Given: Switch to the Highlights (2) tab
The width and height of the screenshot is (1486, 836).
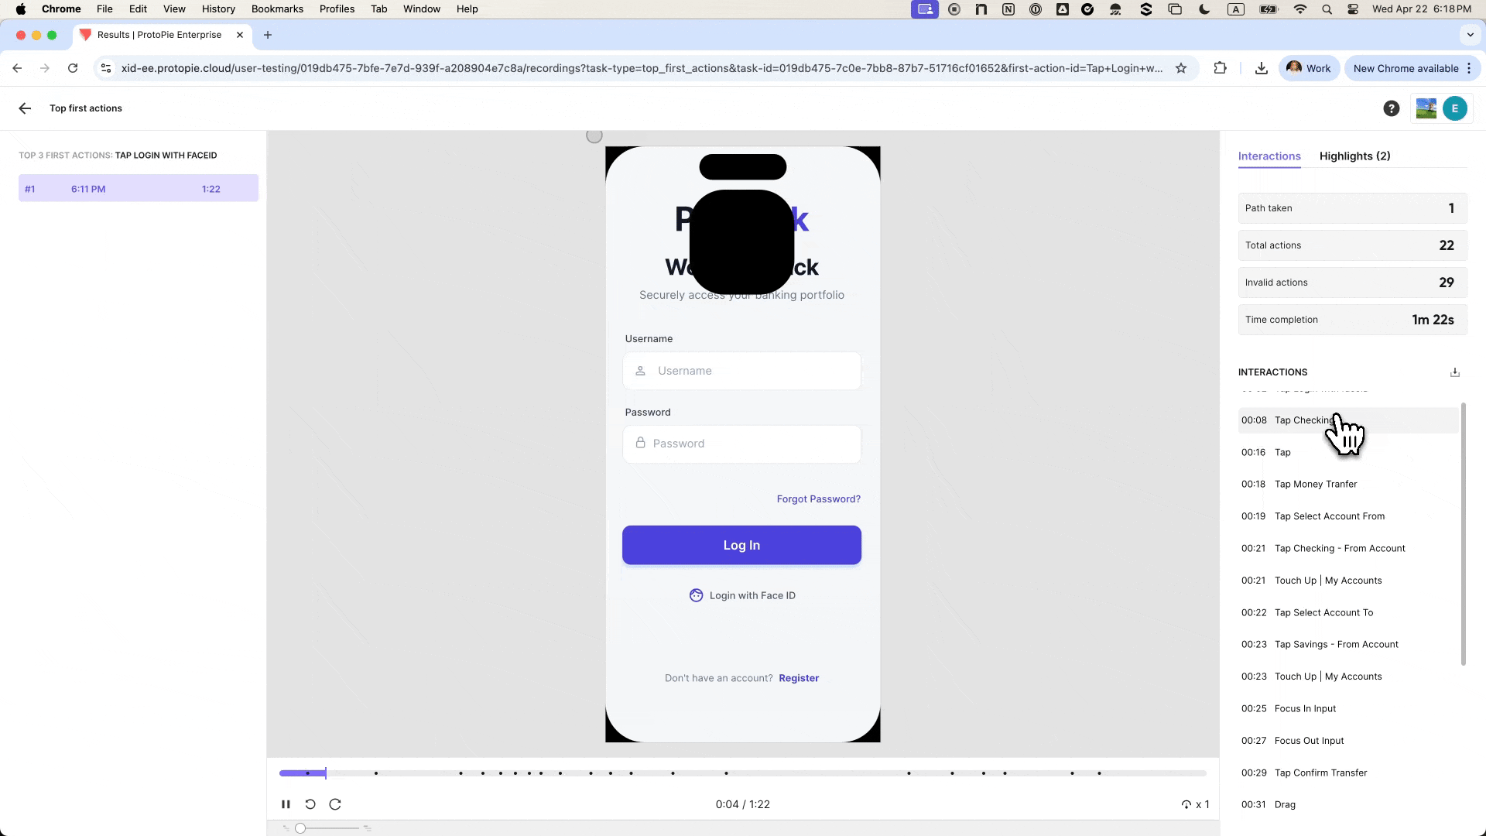Looking at the screenshot, I should (1354, 156).
